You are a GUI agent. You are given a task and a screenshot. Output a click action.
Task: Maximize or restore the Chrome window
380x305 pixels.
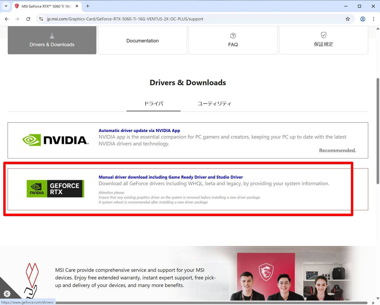point(360,6)
